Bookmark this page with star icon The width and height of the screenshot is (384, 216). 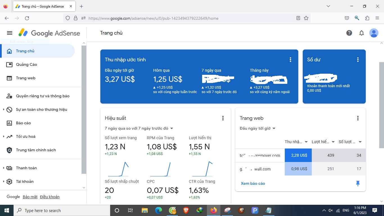click(306, 18)
